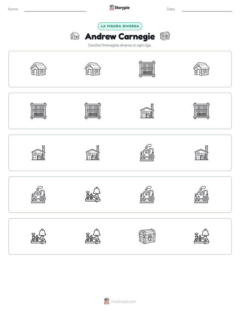Select the telegraph bell icon in the fourth row

[93, 195]
